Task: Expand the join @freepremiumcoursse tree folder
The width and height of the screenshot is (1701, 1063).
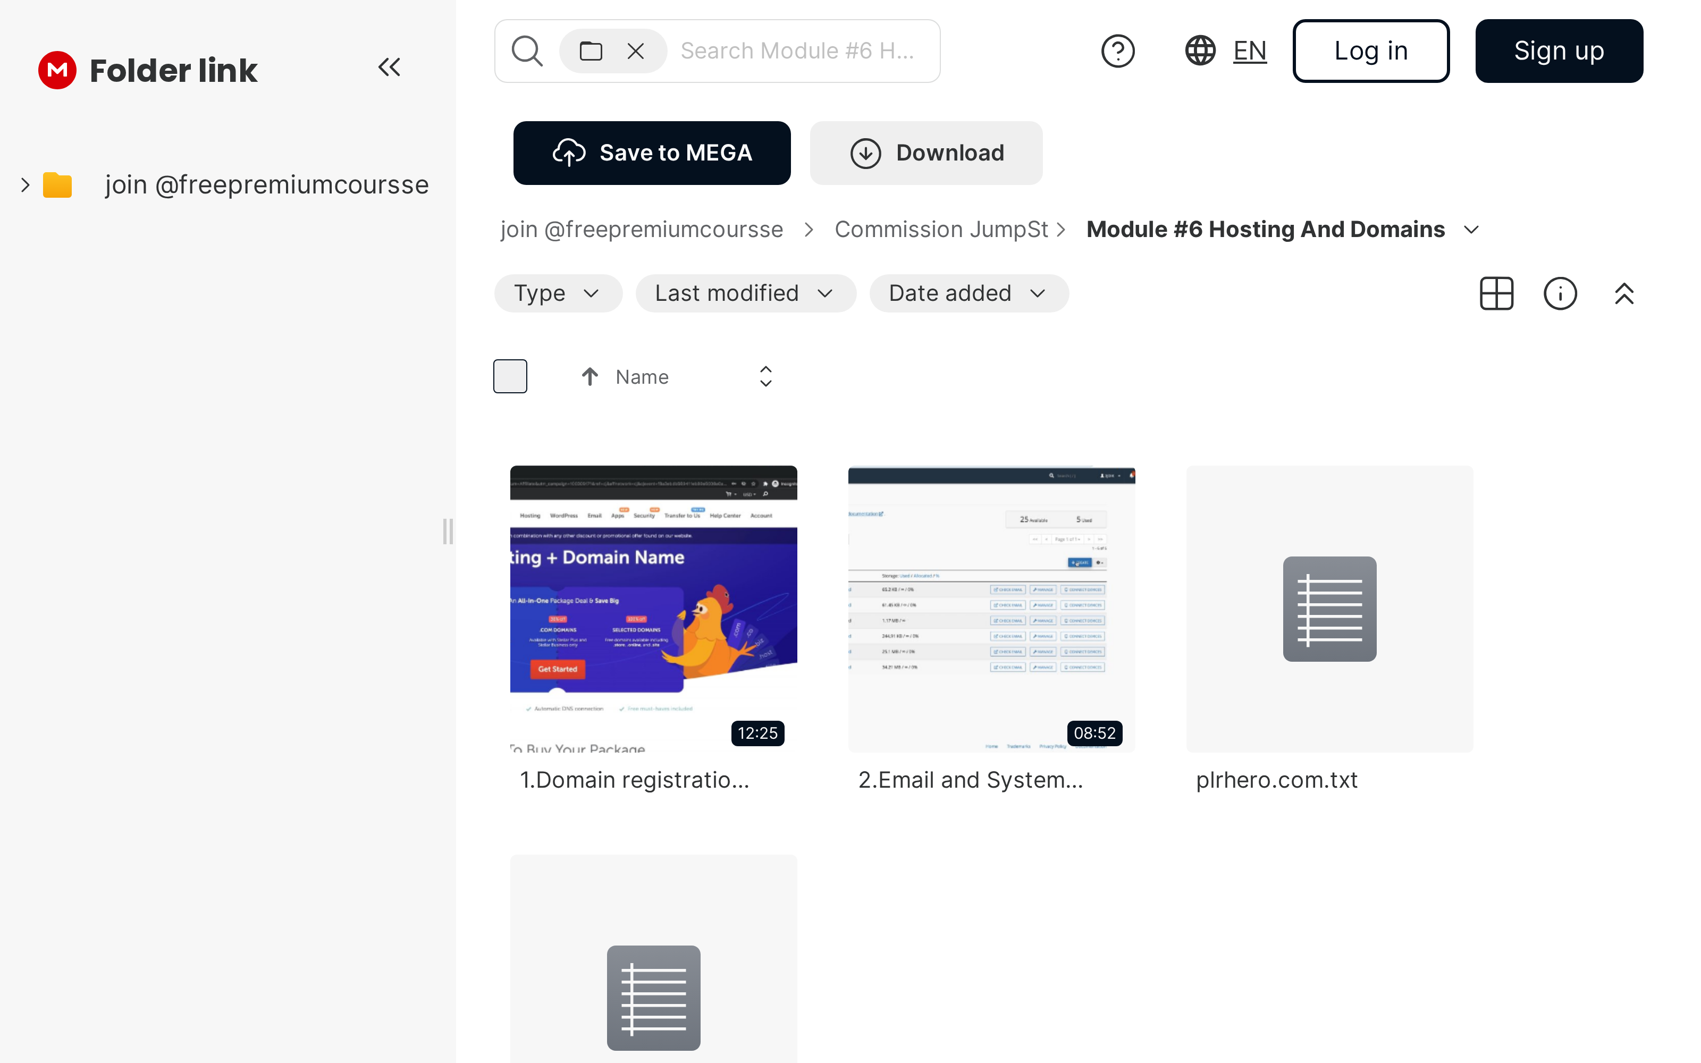Action: tap(26, 185)
